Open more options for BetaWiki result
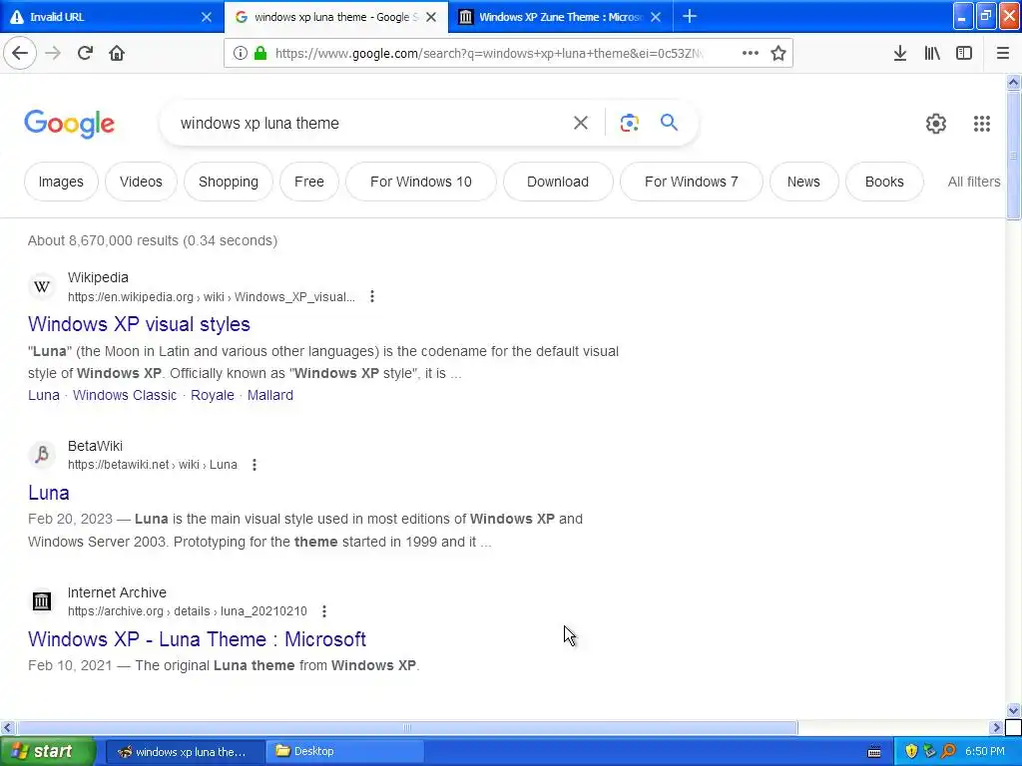Image resolution: width=1022 pixels, height=766 pixels. tap(255, 465)
